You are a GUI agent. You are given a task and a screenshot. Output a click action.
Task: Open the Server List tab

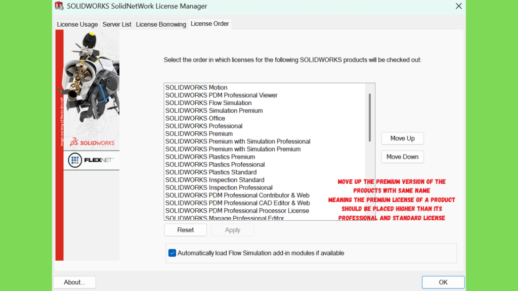tap(117, 24)
